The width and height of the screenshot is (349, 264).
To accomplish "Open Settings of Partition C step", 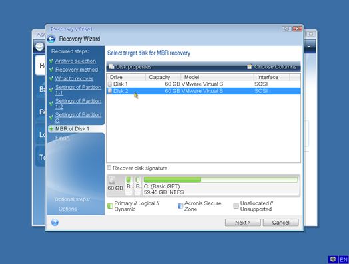I will 78,118.
